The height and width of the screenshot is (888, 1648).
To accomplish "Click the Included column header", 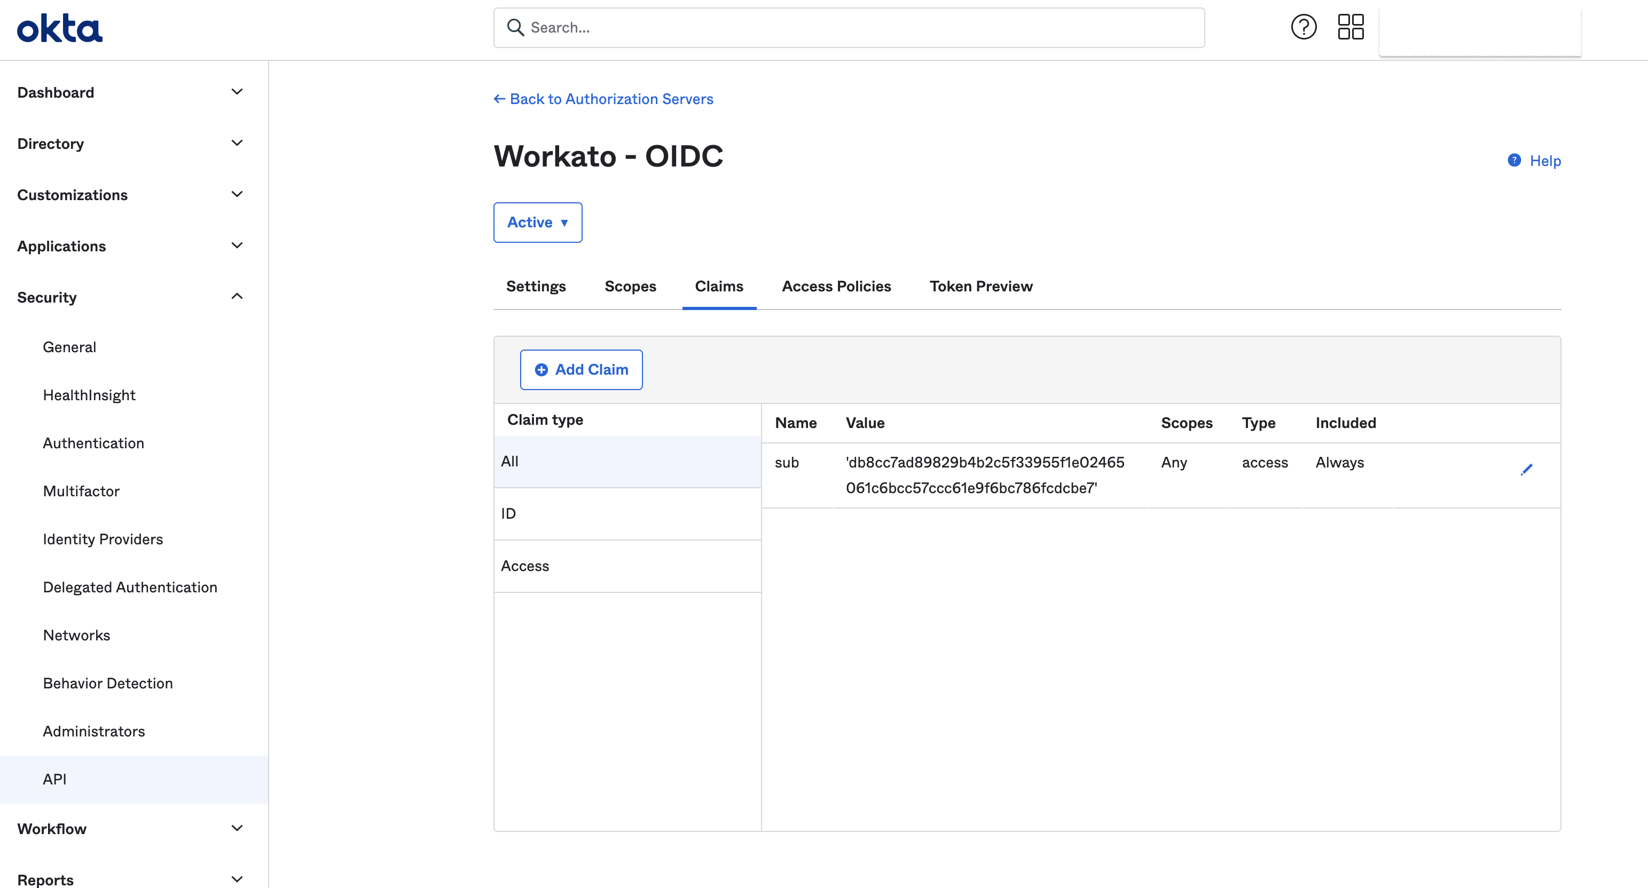I will click(x=1345, y=423).
